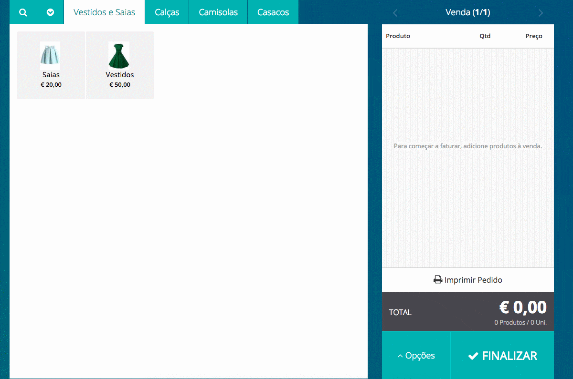The width and height of the screenshot is (573, 379).
Task: Click the Produto column header
Action: point(398,36)
